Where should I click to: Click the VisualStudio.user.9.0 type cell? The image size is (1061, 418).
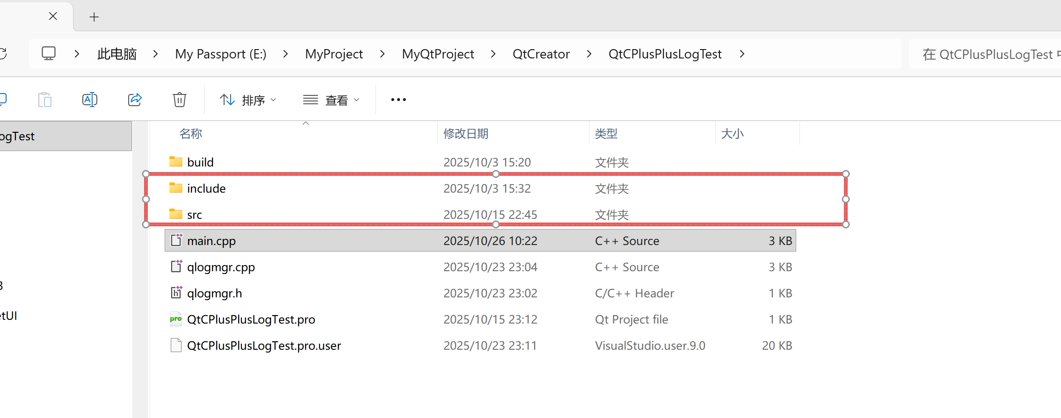tap(650, 346)
